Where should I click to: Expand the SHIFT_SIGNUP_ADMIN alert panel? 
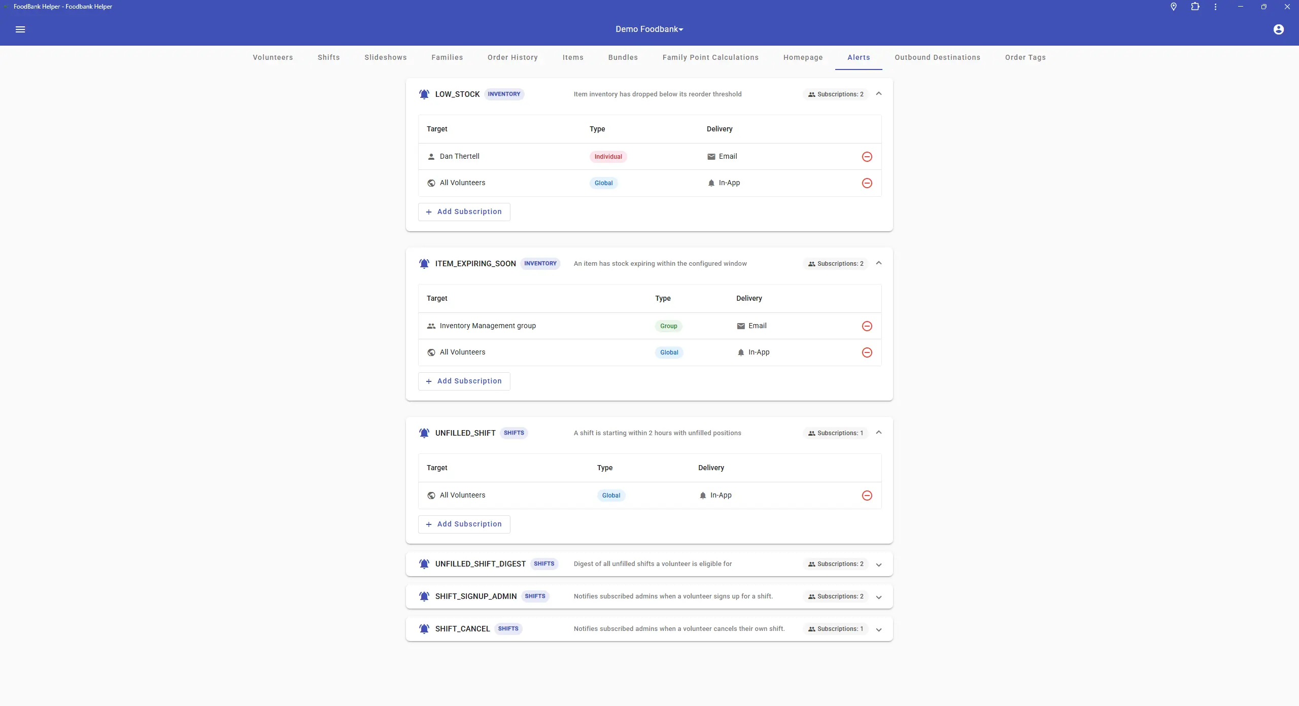click(878, 597)
